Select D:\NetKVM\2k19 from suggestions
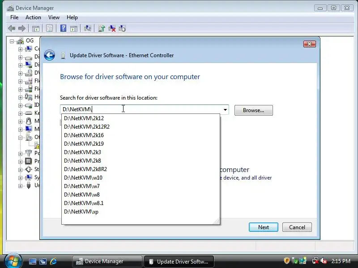The width and height of the screenshot is (358, 268). coord(141,144)
